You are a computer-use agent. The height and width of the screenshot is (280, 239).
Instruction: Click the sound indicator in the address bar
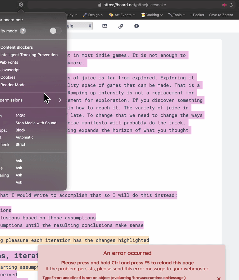224,5
